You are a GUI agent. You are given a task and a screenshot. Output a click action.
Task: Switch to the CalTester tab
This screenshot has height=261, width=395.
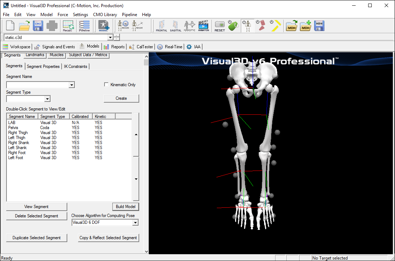point(141,47)
